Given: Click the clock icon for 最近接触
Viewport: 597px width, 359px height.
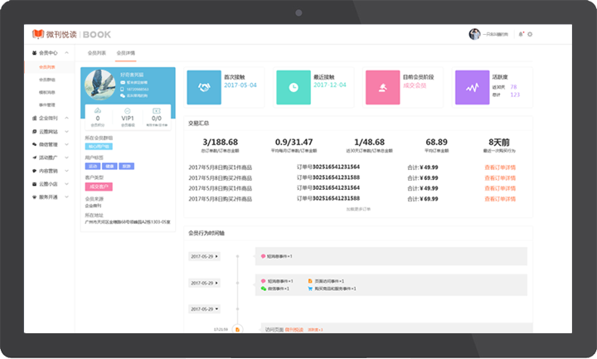Looking at the screenshot, I should pyautogui.click(x=294, y=87).
